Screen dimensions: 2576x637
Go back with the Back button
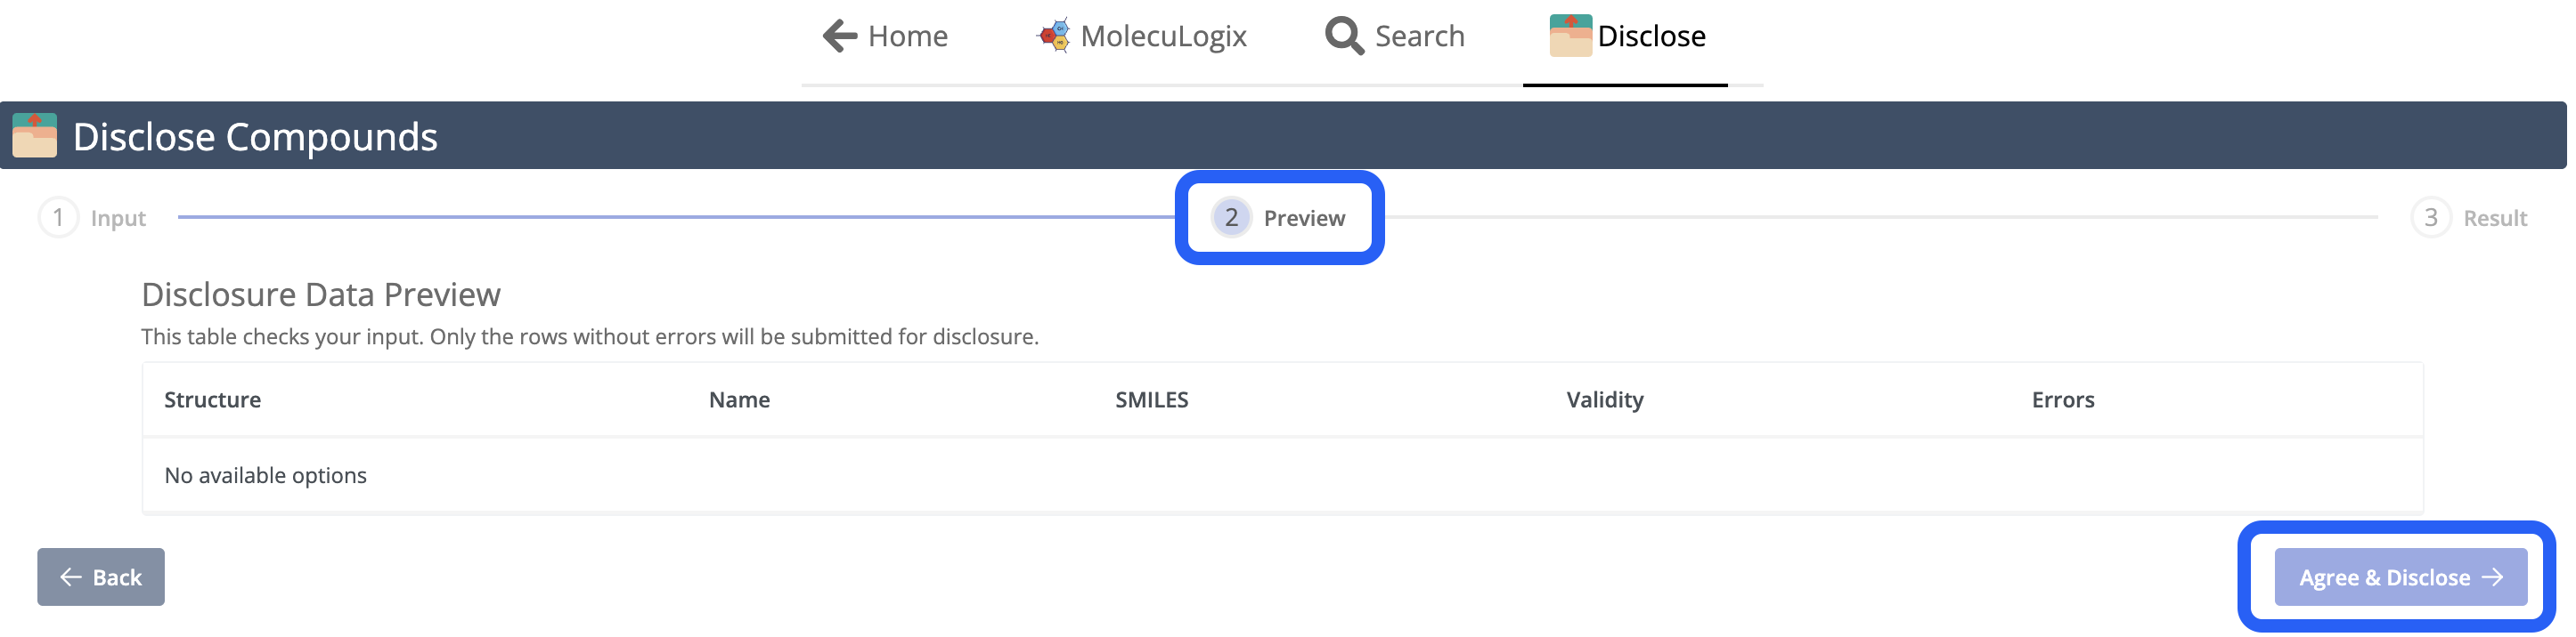tap(101, 578)
